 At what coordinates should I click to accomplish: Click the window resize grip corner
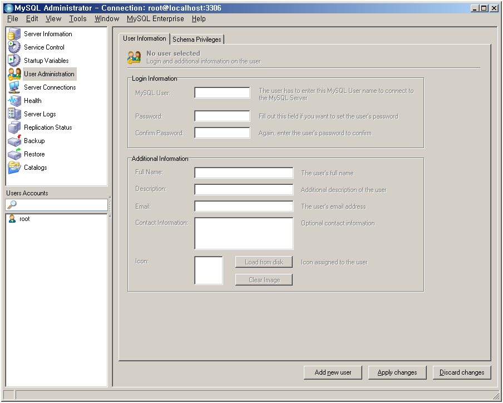pos(496,395)
